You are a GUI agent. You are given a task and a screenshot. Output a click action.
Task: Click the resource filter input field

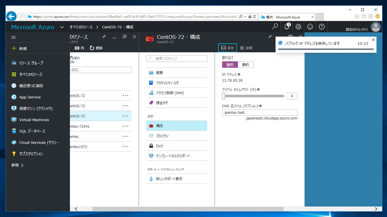pos(101,70)
